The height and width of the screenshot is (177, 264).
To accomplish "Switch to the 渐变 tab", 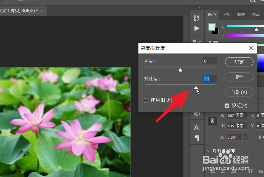I will [241, 15].
